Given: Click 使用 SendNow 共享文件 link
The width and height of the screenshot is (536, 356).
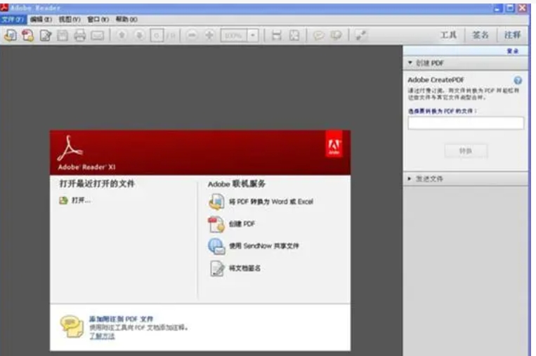Looking at the screenshot, I should coord(264,246).
